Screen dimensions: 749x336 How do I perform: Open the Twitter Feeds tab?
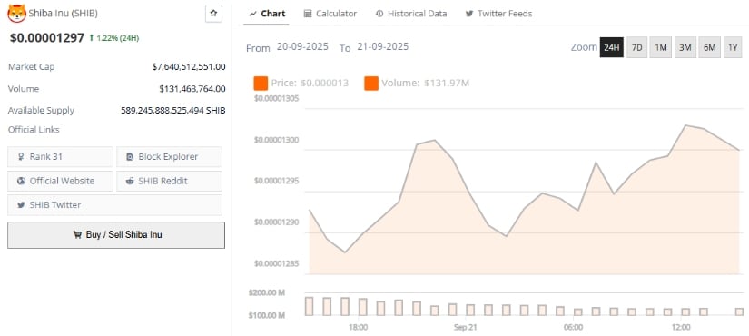pos(498,14)
